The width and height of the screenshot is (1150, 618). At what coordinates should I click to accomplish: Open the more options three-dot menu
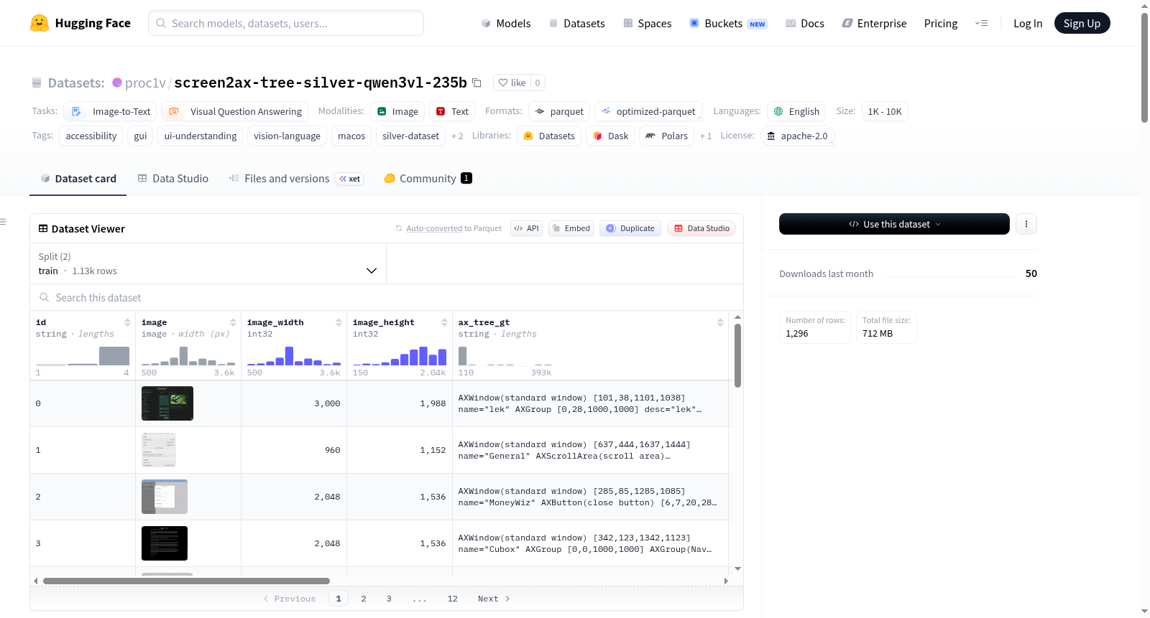[x=1026, y=224]
